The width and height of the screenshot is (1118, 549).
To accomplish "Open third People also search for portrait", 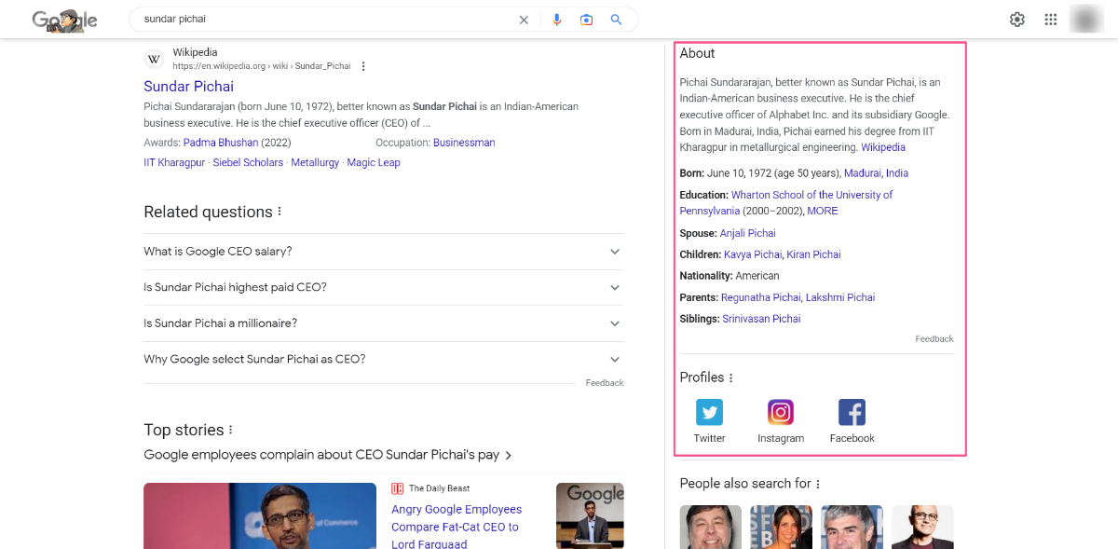I will [x=852, y=527].
